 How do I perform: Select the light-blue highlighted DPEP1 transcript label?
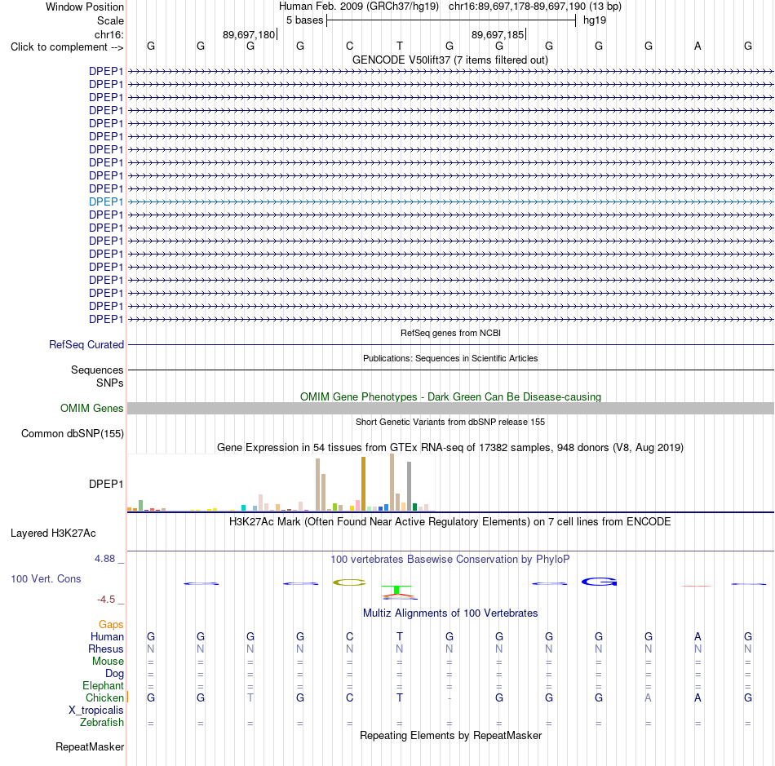tap(106, 201)
